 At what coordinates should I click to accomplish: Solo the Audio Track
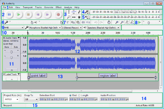16,47
